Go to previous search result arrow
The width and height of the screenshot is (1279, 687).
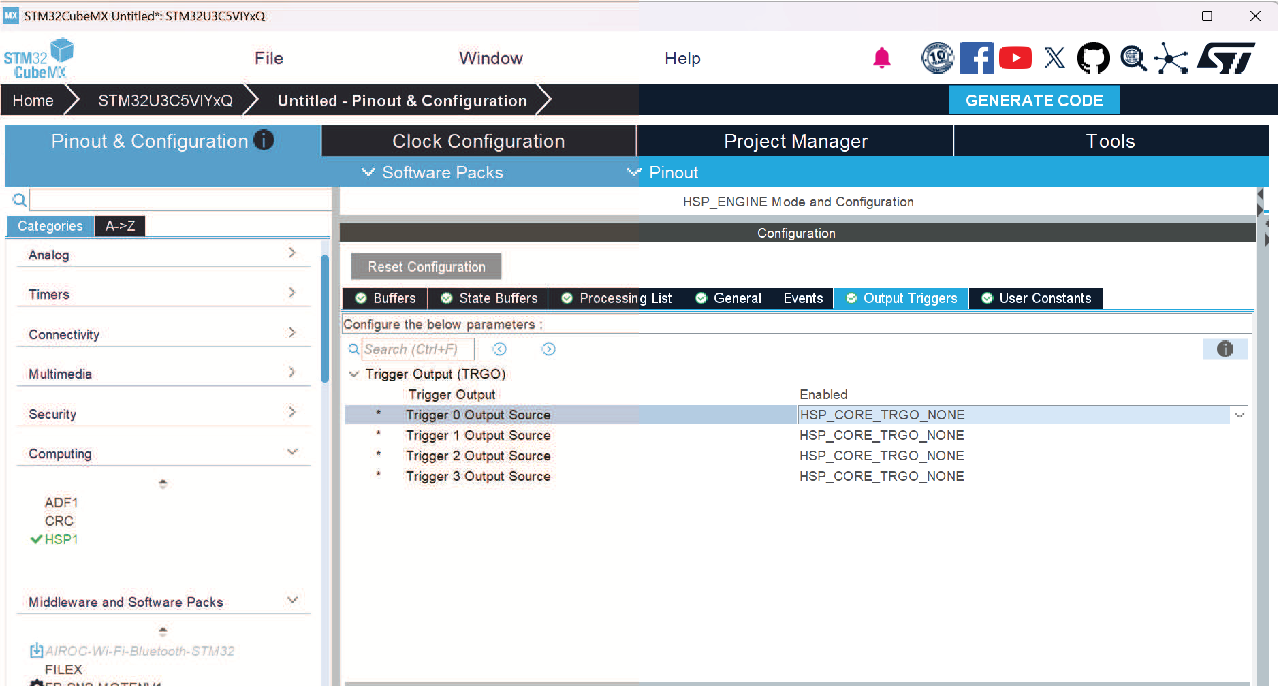(x=500, y=349)
